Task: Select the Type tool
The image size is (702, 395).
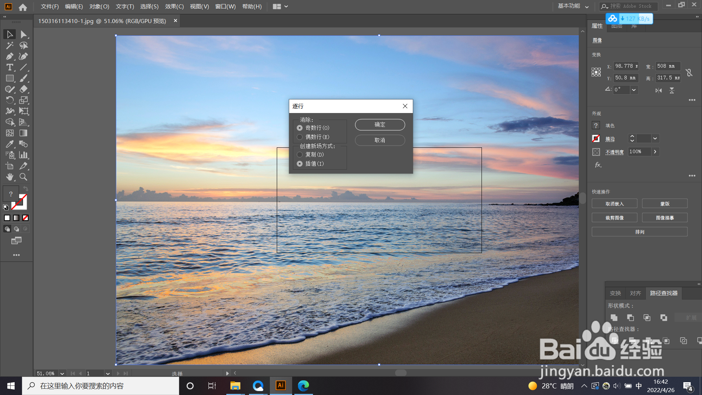Action: (10, 67)
